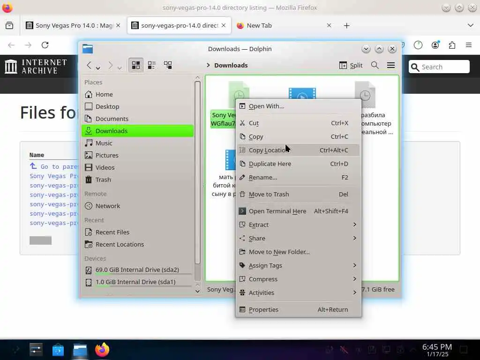
Task: Open Discover store taskbar icon
Action: pyautogui.click(x=58, y=350)
